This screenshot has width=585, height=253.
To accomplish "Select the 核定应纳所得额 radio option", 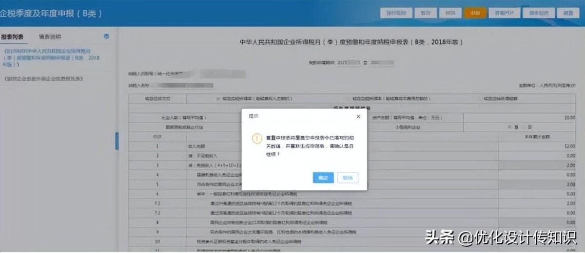I will (480, 99).
